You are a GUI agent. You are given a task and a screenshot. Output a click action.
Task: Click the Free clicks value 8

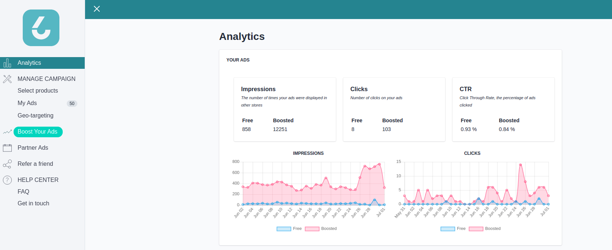(x=353, y=130)
